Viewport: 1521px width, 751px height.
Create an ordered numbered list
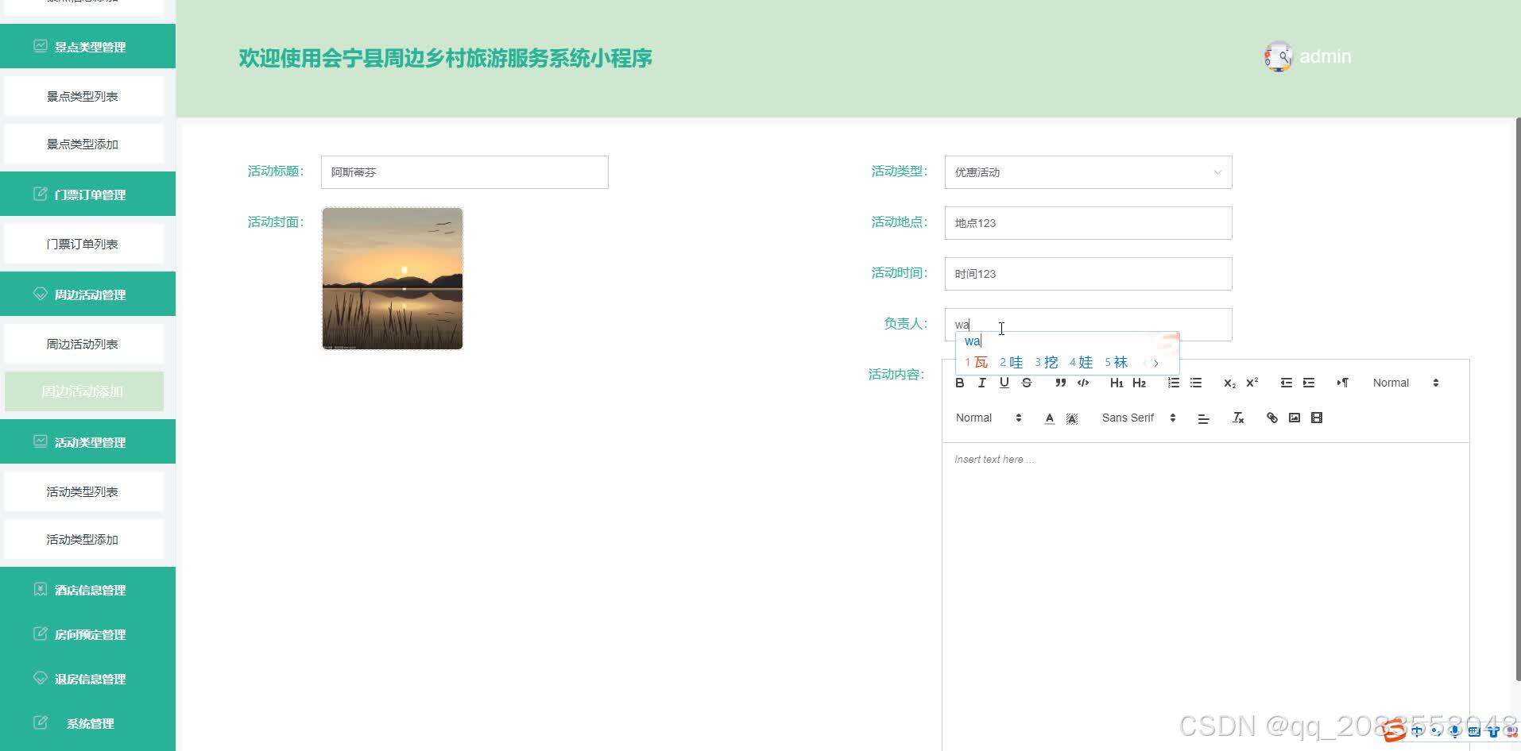tap(1173, 383)
